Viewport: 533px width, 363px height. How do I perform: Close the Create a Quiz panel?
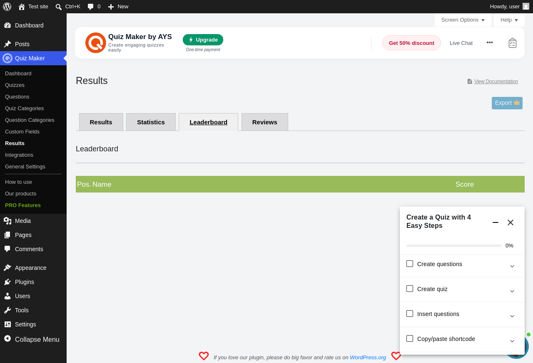point(511,222)
